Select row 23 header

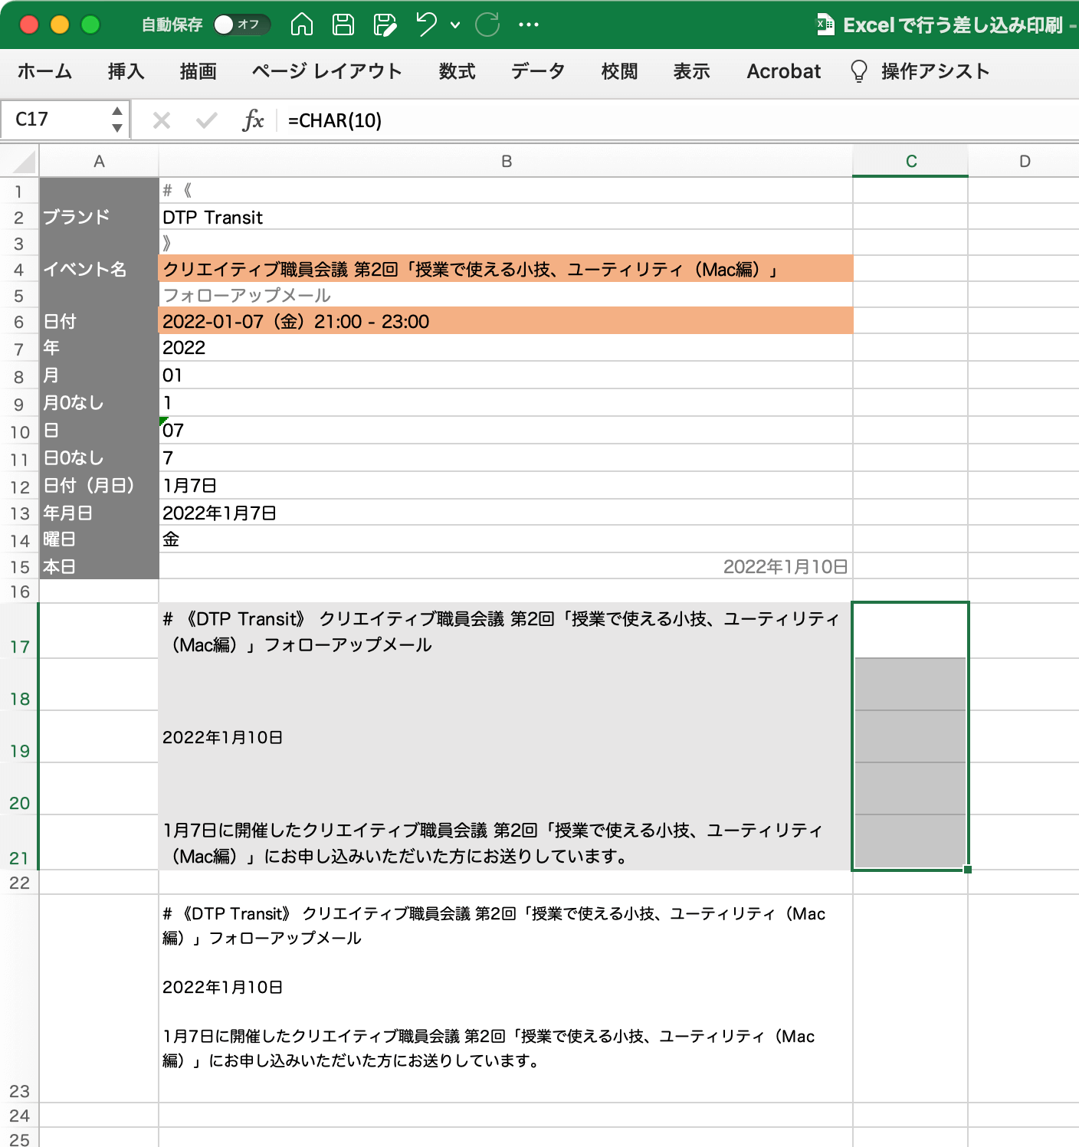coord(19,998)
